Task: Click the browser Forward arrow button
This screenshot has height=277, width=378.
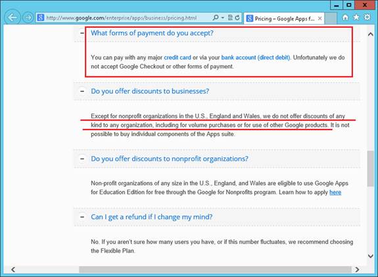Action: [28, 17]
